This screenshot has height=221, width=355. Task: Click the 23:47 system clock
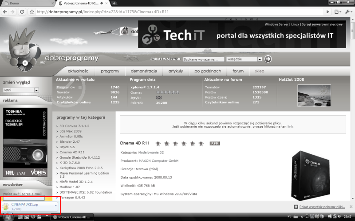(347, 217)
